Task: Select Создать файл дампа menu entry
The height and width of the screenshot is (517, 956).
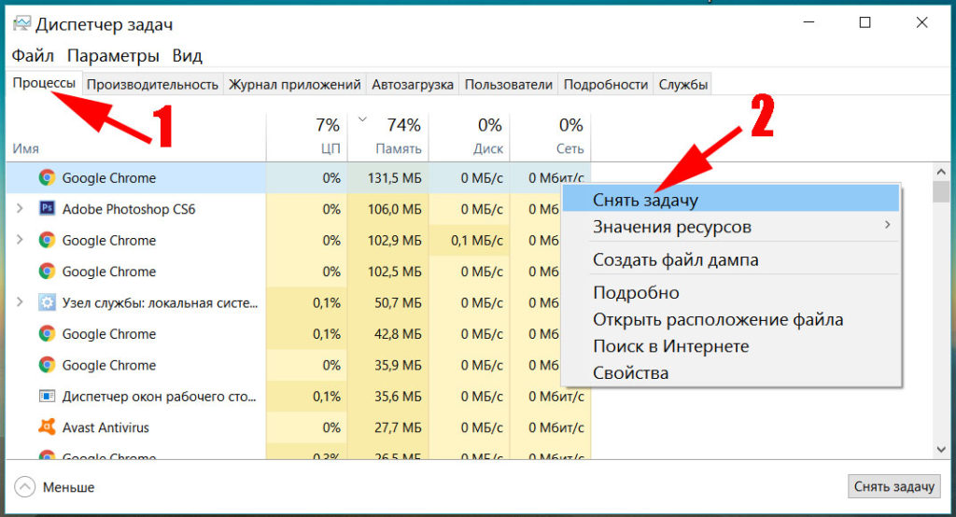Action: [675, 259]
